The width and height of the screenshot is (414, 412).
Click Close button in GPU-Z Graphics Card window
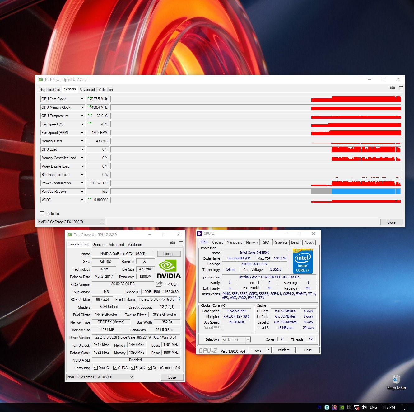(x=172, y=377)
